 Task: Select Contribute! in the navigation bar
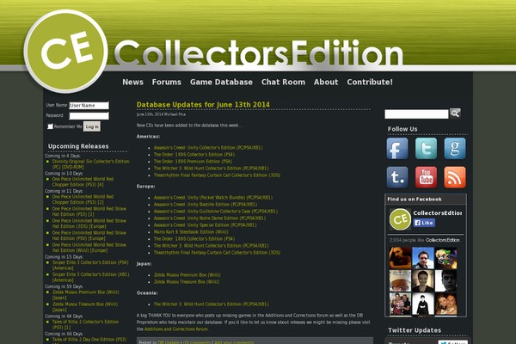(x=370, y=83)
